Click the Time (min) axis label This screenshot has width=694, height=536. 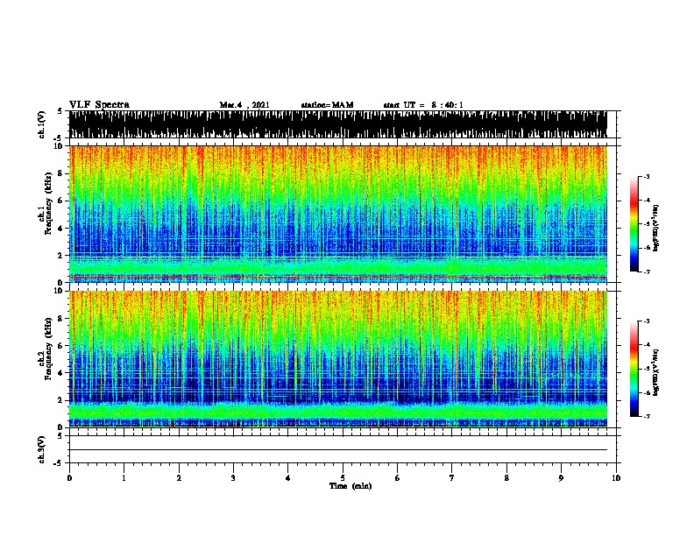click(351, 486)
